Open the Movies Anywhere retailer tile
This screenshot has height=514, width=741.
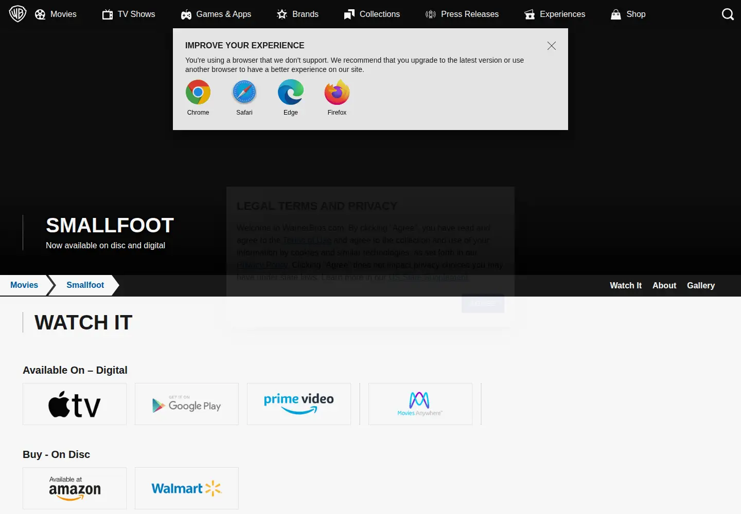click(420, 404)
